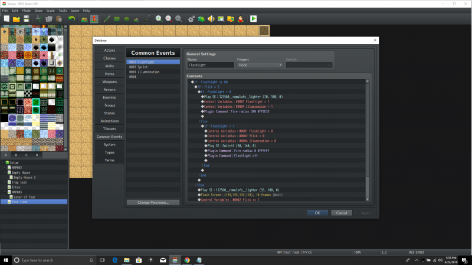
Task: Open the Tilesets database category
Action: [110, 128]
